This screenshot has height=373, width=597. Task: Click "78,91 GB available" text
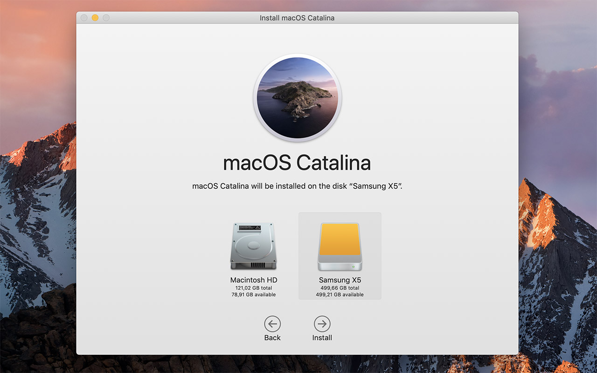[254, 295]
